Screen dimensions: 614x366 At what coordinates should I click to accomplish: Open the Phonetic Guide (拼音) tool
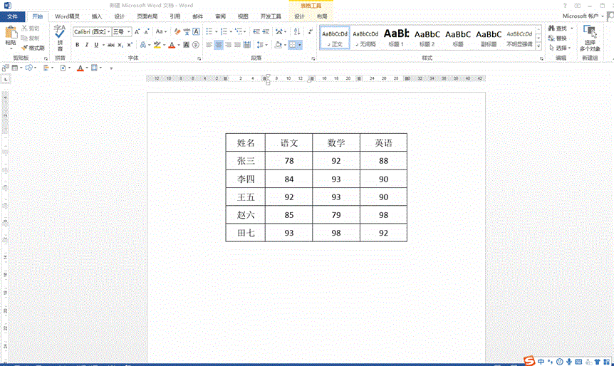click(x=60, y=36)
